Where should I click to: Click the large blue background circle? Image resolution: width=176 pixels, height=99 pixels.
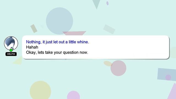click(x=59, y=21)
